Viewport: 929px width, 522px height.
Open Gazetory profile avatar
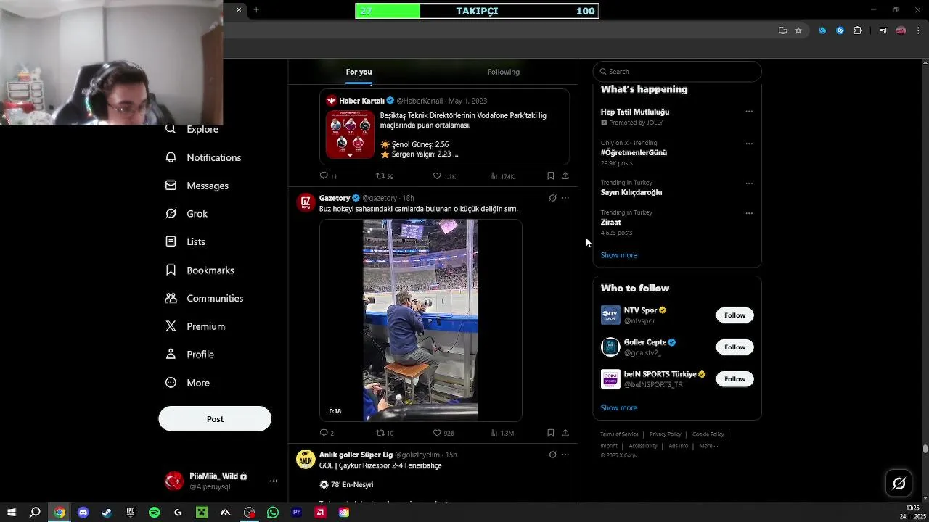(x=306, y=202)
